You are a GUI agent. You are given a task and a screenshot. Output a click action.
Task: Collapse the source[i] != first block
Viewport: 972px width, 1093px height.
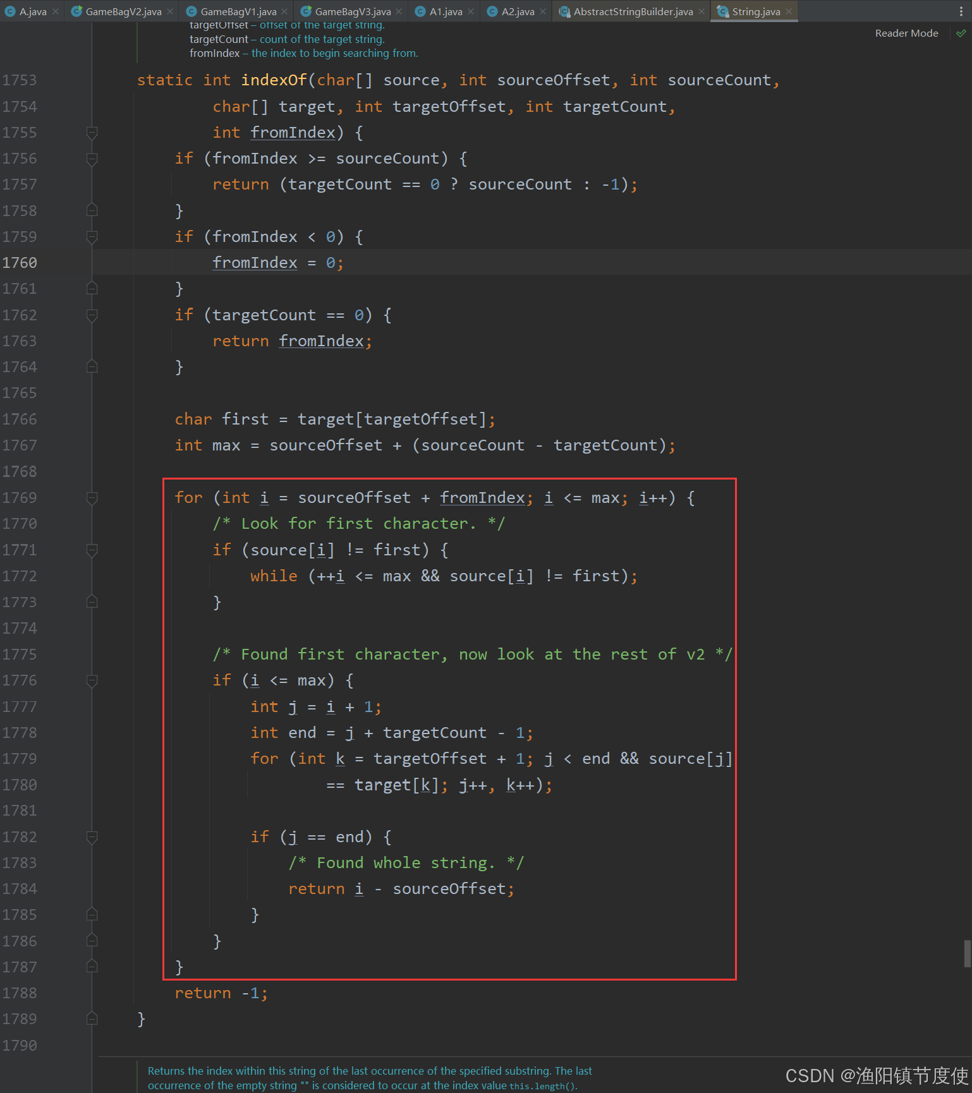[92, 550]
